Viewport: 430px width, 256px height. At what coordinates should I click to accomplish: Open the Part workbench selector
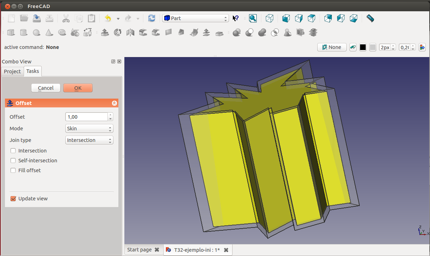[x=195, y=18]
